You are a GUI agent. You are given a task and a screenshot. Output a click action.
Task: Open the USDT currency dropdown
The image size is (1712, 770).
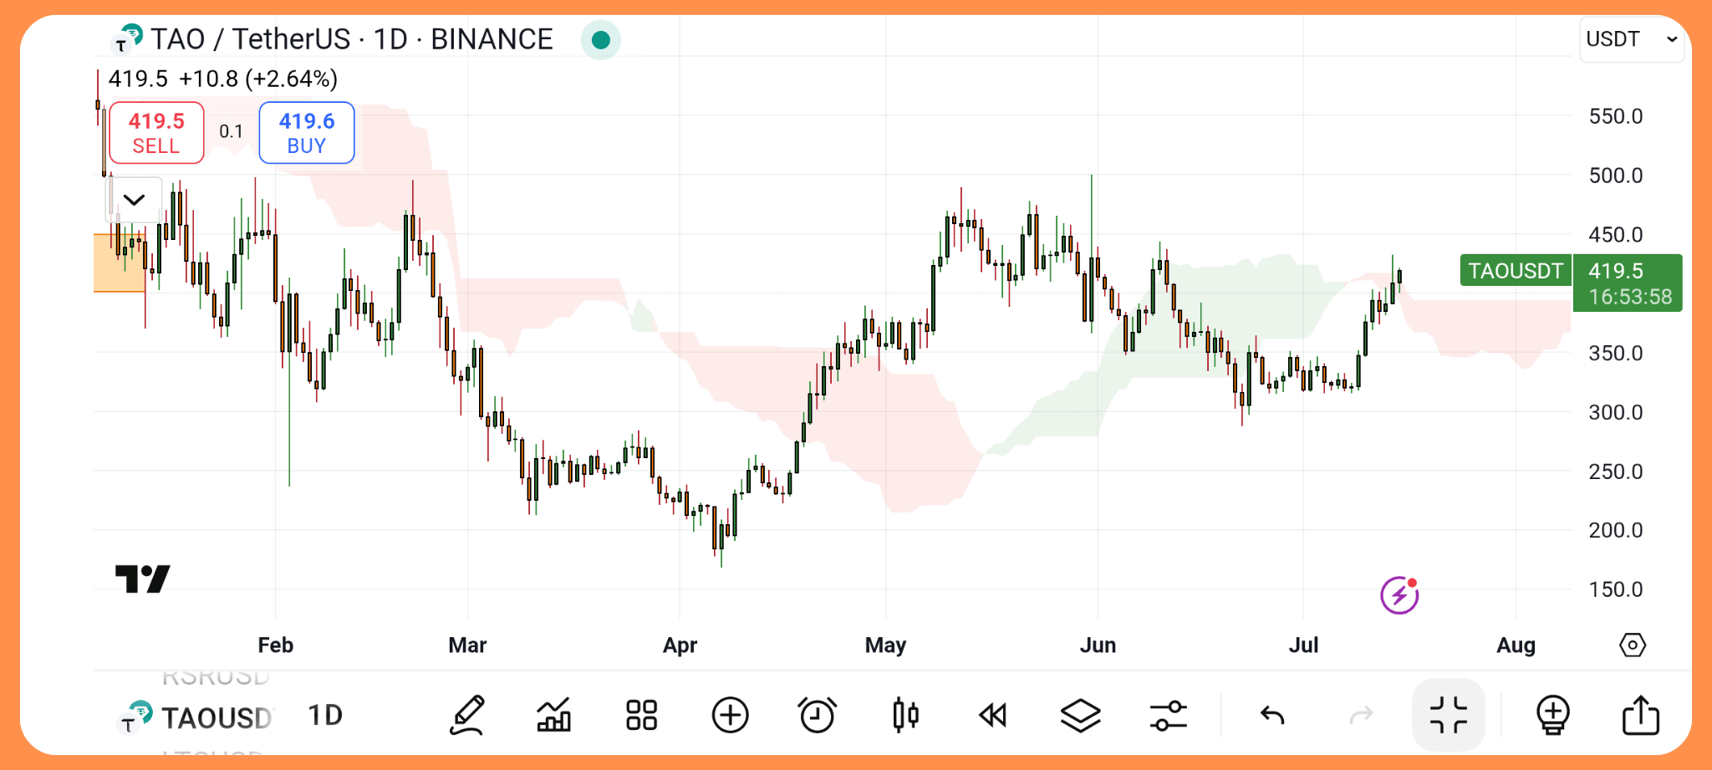click(x=1631, y=39)
